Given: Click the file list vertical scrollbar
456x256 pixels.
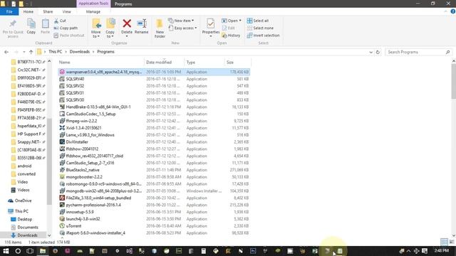Looking at the screenshot, I should pos(453,81).
